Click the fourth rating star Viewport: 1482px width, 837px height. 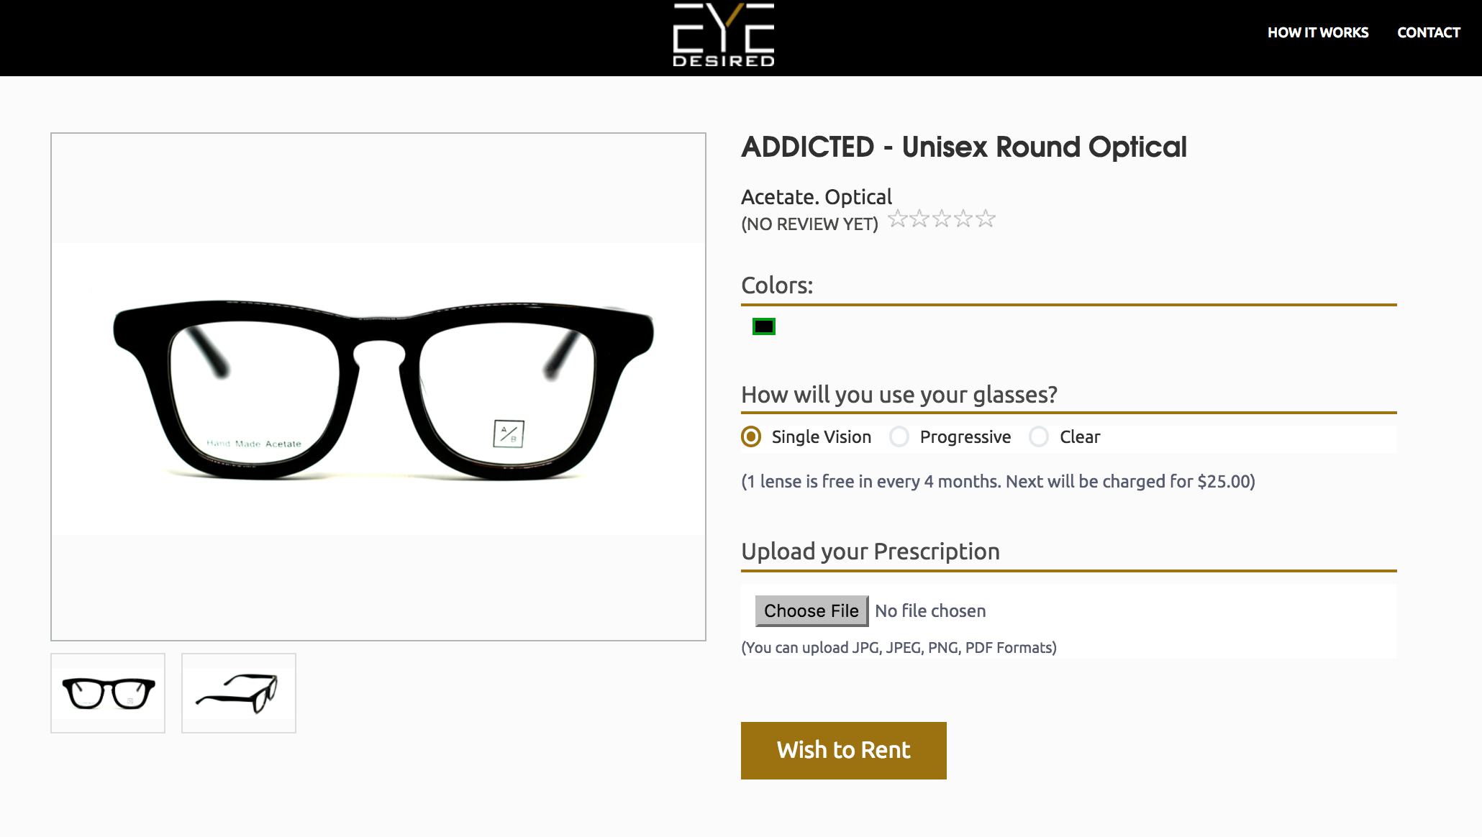pos(964,218)
